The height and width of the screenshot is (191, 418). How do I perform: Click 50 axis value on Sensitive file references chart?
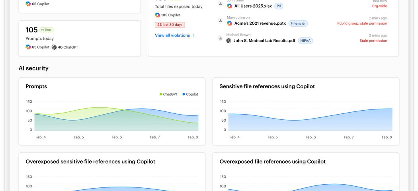pyautogui.click(x=224, y=121)
